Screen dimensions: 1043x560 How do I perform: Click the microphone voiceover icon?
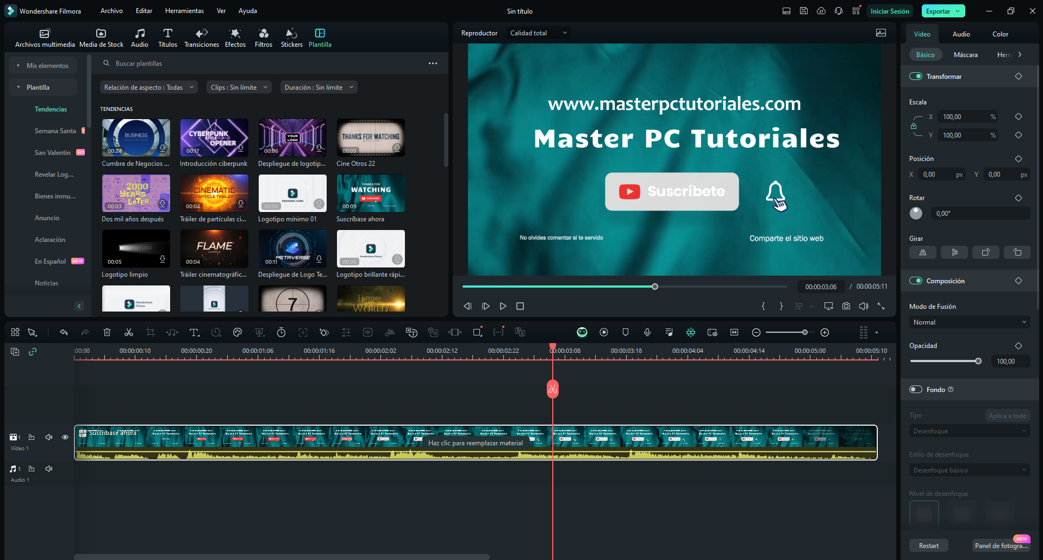click(x=647, y=332)
